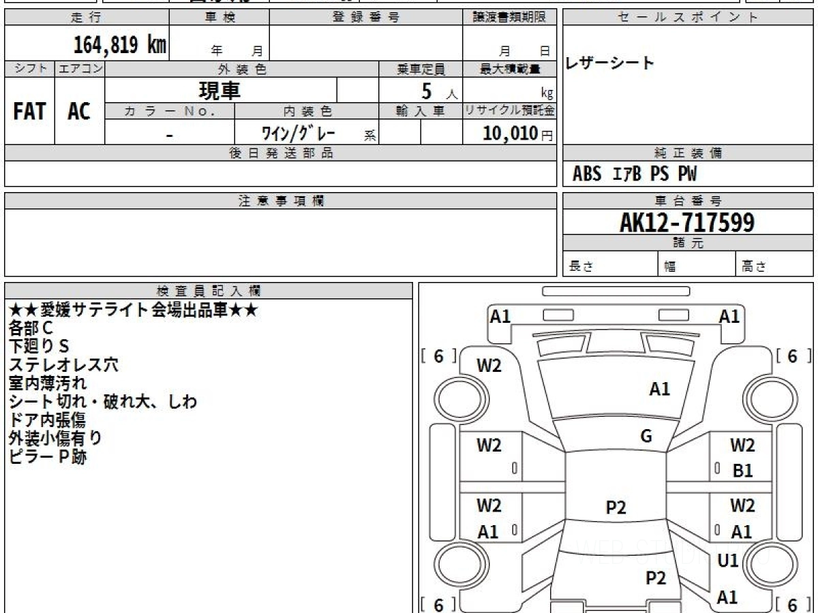The height and width of the screenshot is (613, 818).
Task: Click the 幅 dimension label
Action: 669,267
